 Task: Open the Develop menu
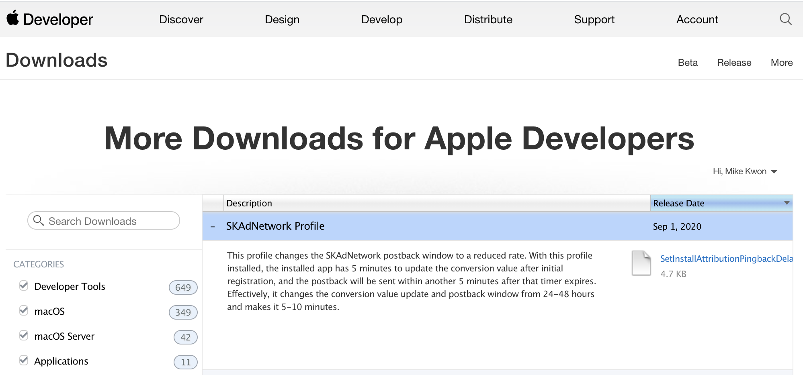pyautogui.click(x=382, y=19)
